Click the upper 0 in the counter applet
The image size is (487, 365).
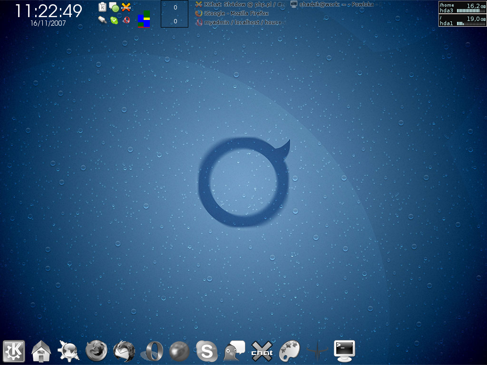click(x=175, y=8)
